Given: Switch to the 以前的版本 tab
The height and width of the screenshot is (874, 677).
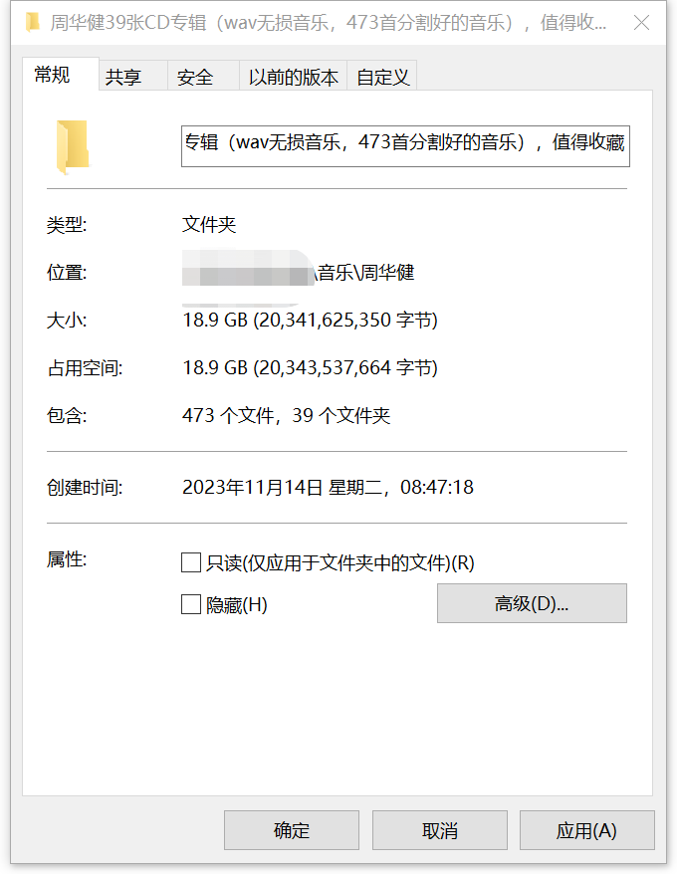Looking at the screenshot, I should pos(294,77).
